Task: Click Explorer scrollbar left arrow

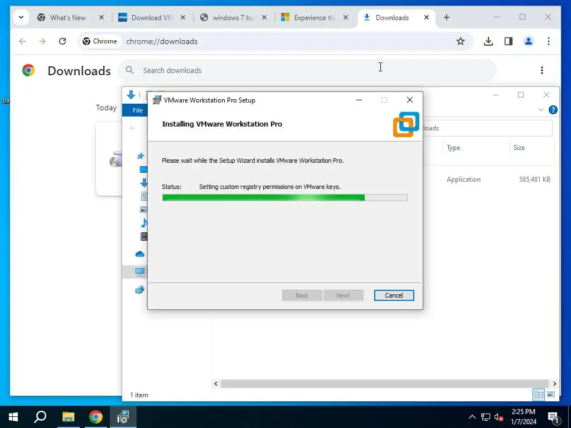Action: pyautogui.click(x=216, y=383)
